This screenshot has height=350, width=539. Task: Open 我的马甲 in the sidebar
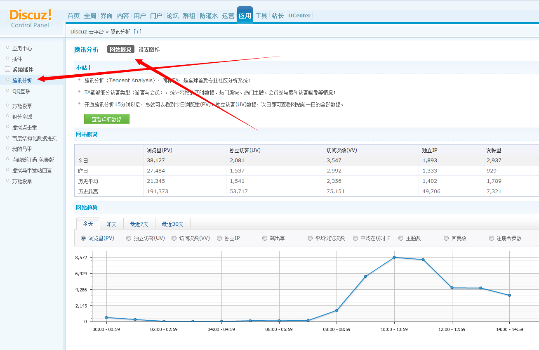[22, 149]
